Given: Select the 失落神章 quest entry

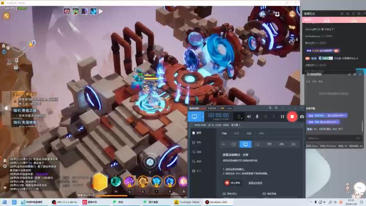Looking at the screenshot, I should (x=25, y=122).
